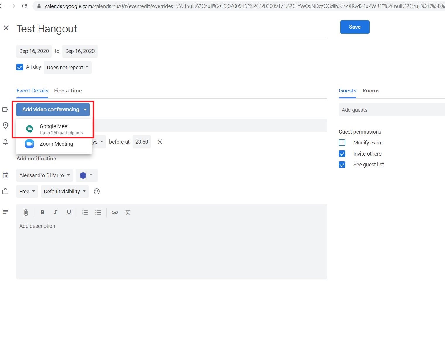Enable the Modify event permission
The image size is (445, 341).
pos(342,143)
